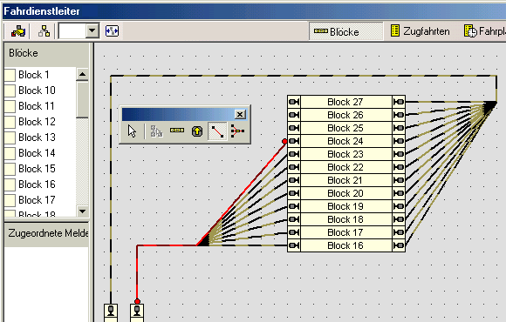Select Block 16 in the diagram
The width and height of the screenshot is (506, 322).
pos(346,245)
